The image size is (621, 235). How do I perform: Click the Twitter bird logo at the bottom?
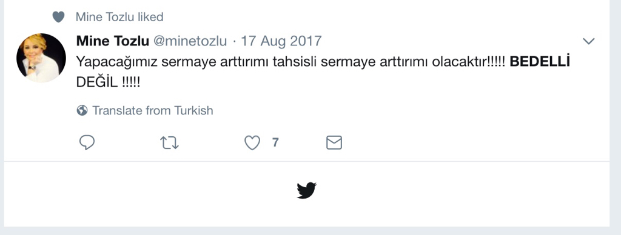point(306,190)
